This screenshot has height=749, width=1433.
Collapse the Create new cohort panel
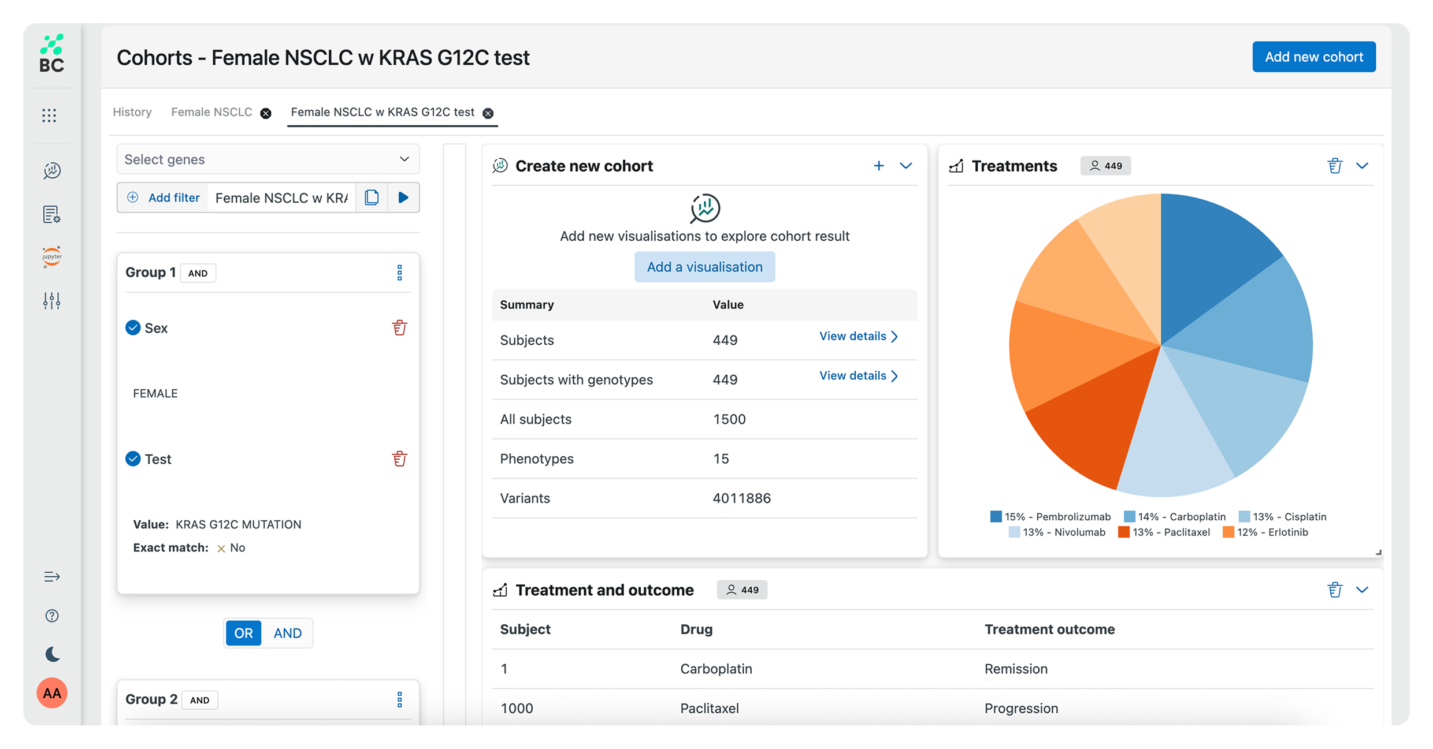[x=905, y=166]
